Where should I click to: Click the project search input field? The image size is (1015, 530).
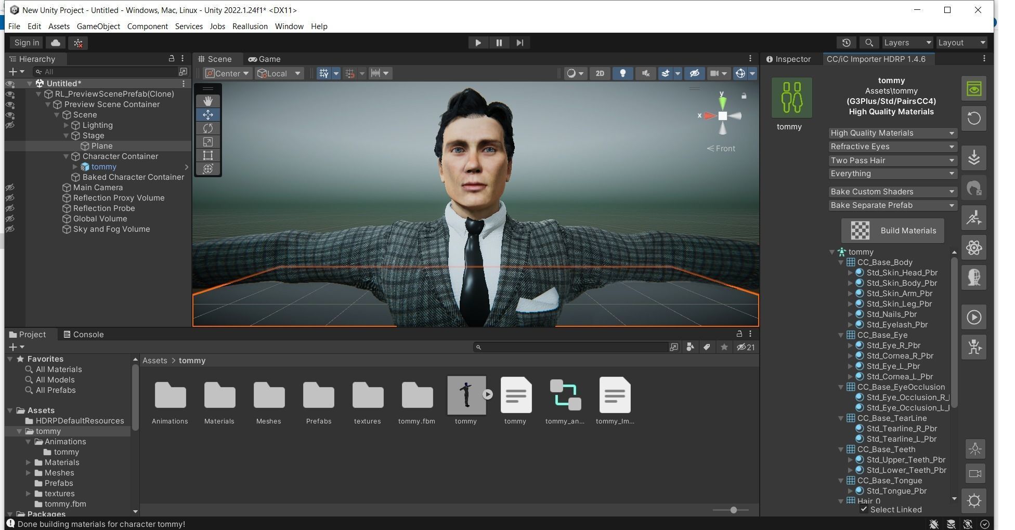click(x=570, y=347)
